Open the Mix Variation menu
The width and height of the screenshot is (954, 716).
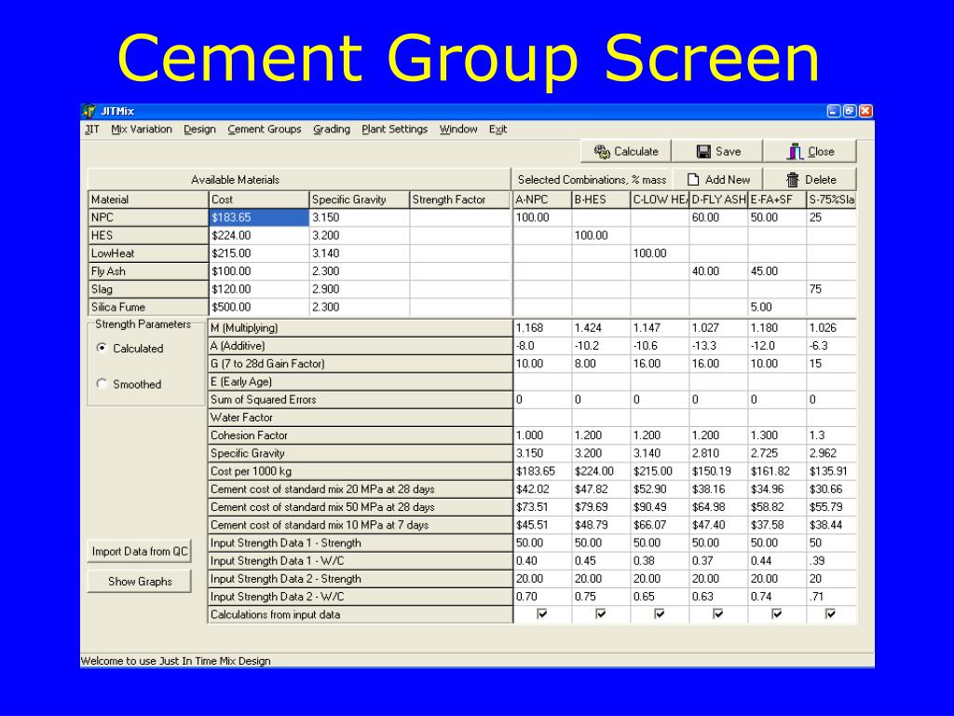pos(142,129)
